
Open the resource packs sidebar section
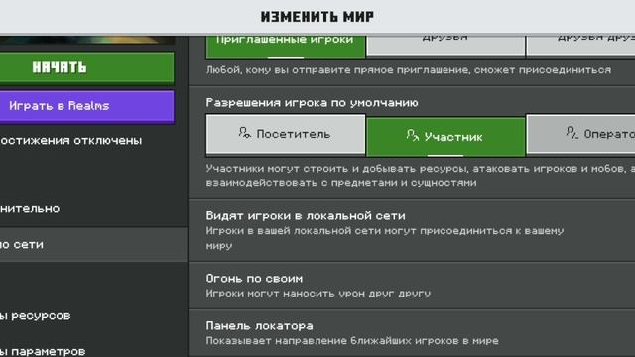(x=93, y=316)
